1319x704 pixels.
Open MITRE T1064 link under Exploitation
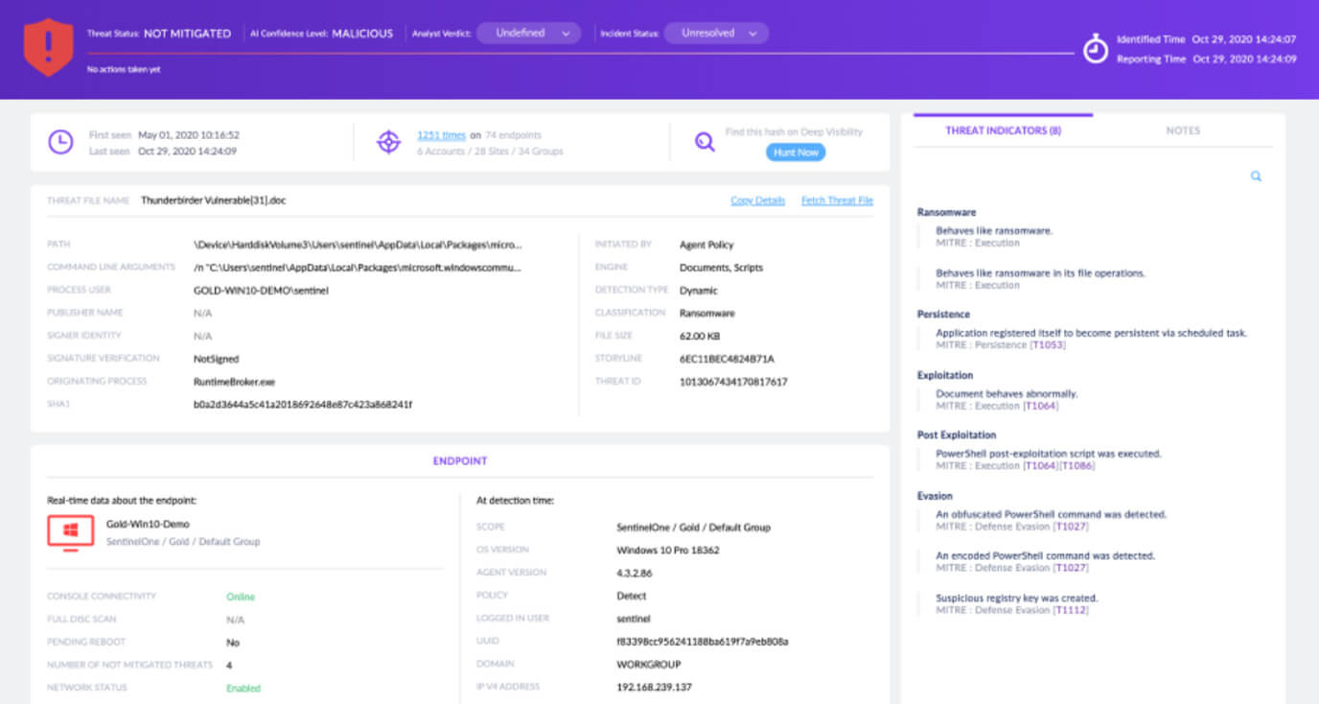point(1041,406)
